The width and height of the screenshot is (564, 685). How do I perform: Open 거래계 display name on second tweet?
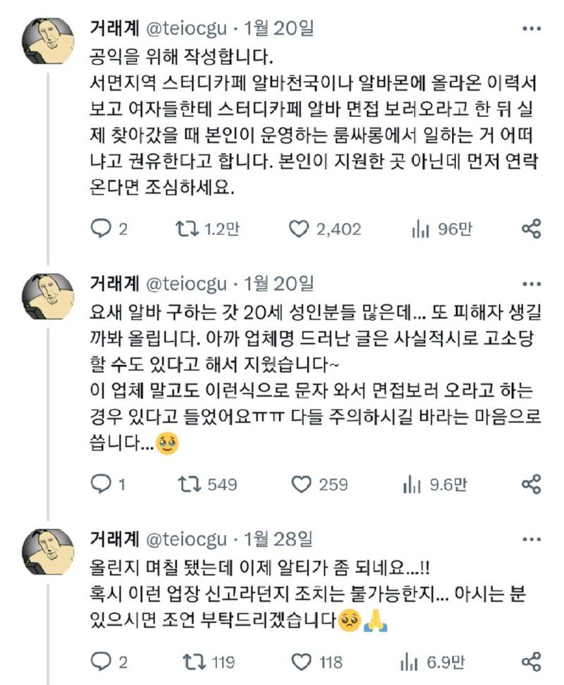click(115, 284)
